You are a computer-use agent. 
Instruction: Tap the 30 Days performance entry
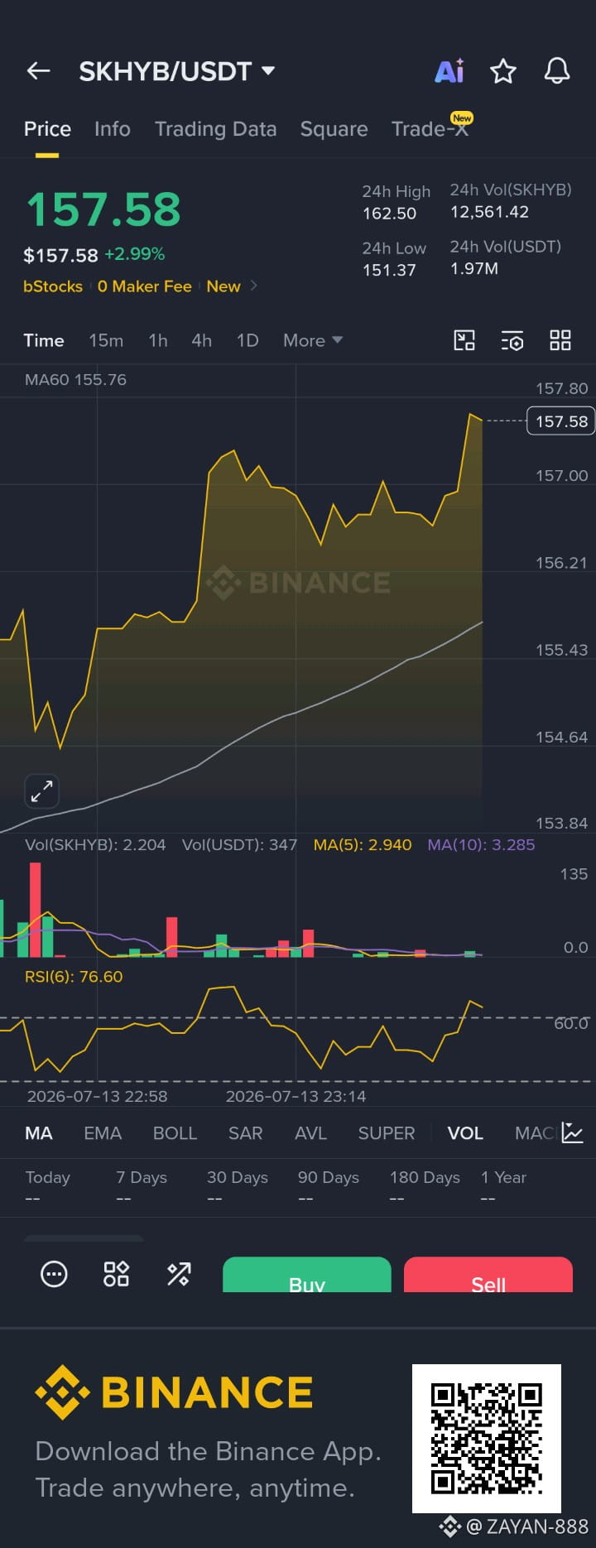pyautogui.click(x=238, y=1187)
